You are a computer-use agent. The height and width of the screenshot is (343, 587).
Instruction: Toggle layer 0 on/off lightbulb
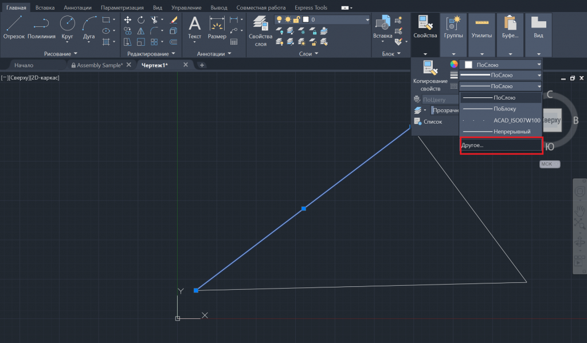pos(279,19)
